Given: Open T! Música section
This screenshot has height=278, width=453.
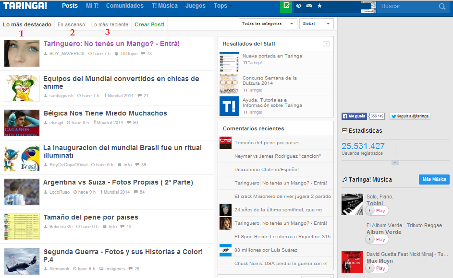Looking at the screenshot, I should pos(165,6).
